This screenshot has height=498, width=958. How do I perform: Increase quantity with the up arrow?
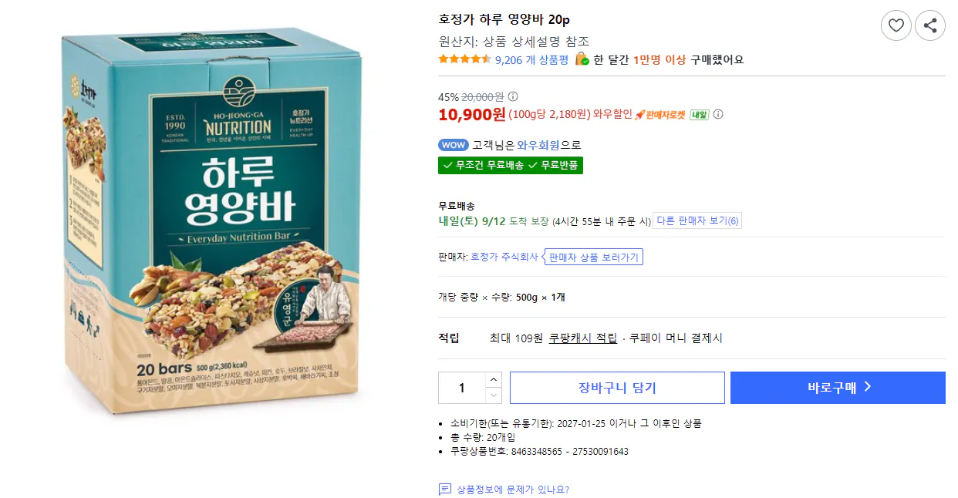(x=494, y=379)
